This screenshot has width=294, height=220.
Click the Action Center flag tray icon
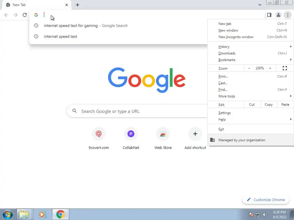pos(251,215)
